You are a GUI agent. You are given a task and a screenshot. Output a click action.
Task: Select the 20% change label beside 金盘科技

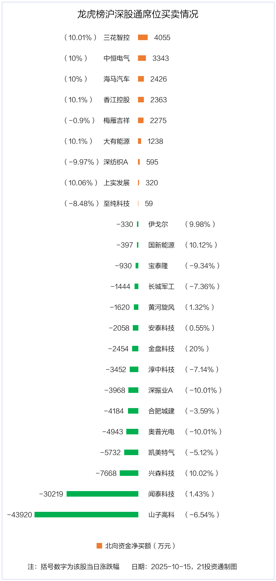pyautogui.click(x=197, y=349)
